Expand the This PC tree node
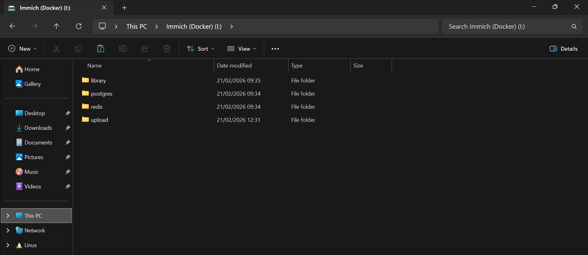The height and width of the screenshot is (255, 588). click(8, 216)
